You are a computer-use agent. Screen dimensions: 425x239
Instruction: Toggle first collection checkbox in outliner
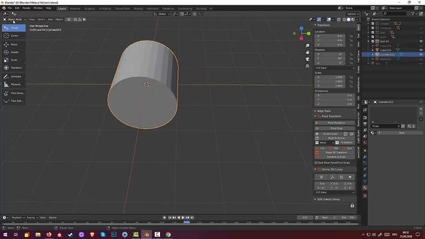(x=373, y=24)
